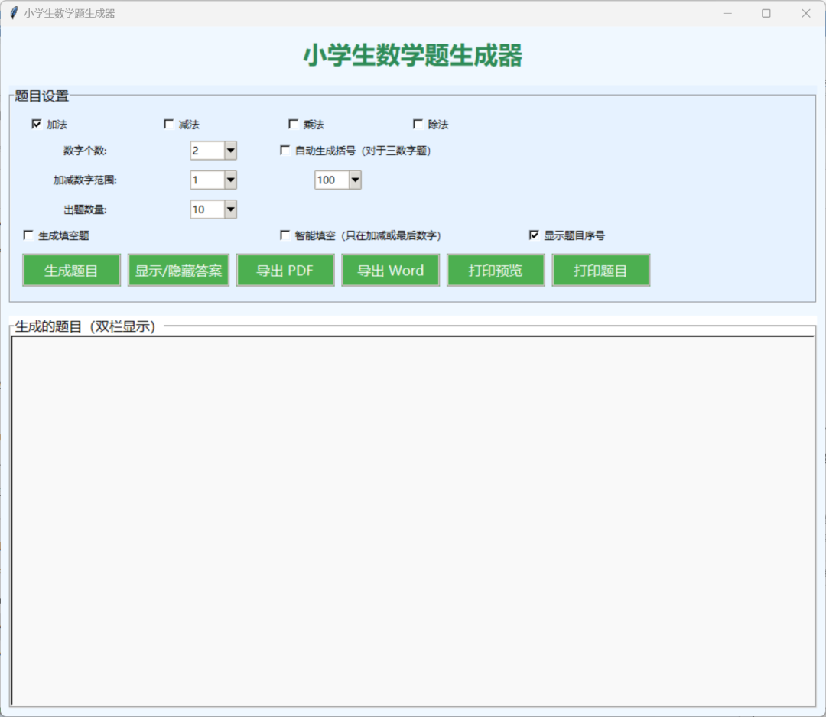Enable the 除法 checkbox
Screen dimensions: 826x717
coord(418,123)
